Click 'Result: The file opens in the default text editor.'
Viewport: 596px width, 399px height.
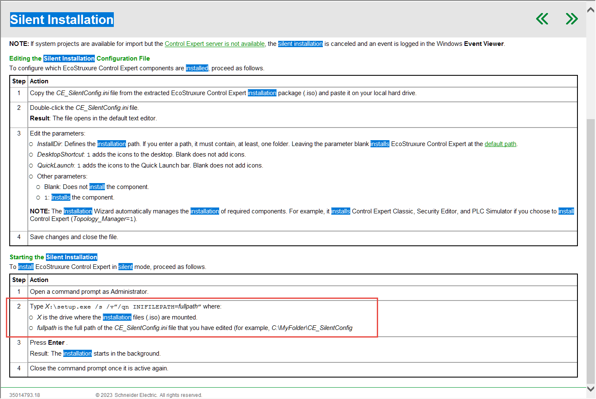[x=93, y=118]
